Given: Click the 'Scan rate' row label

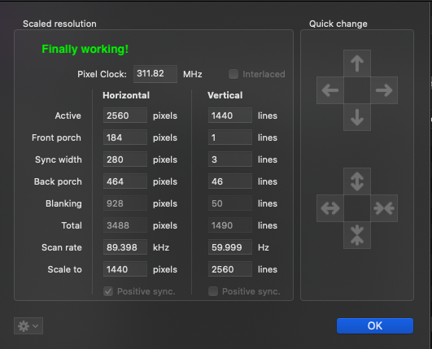Looking at the screenshot, I should tap(62, 247).
